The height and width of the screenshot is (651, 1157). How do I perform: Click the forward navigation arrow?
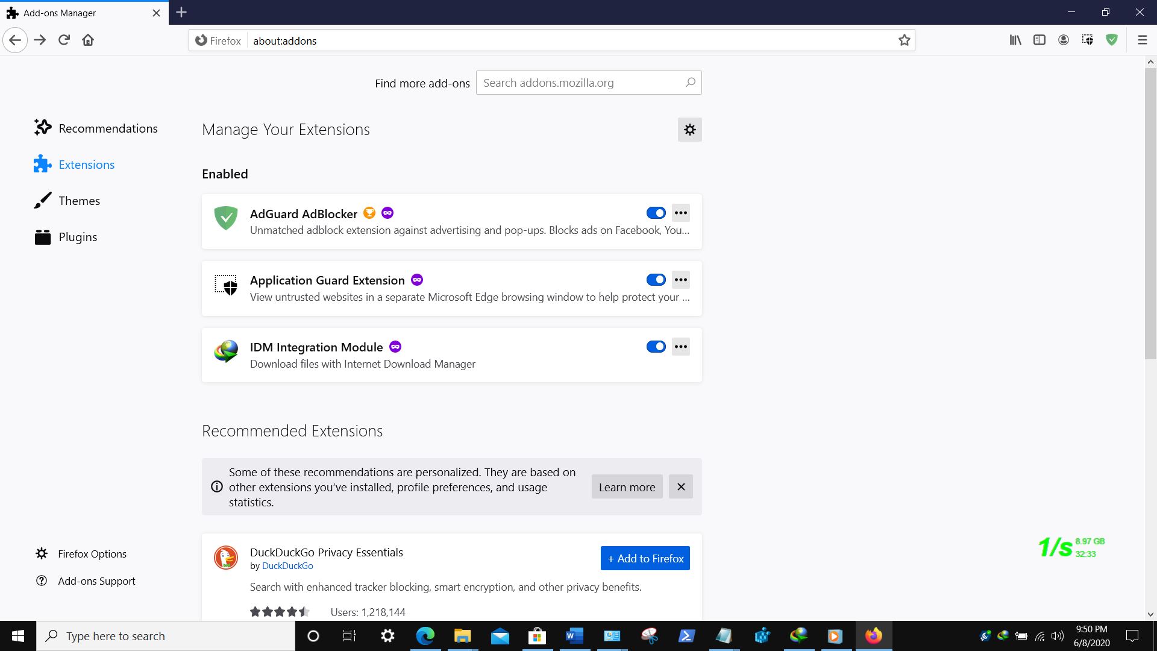point(40,40)
